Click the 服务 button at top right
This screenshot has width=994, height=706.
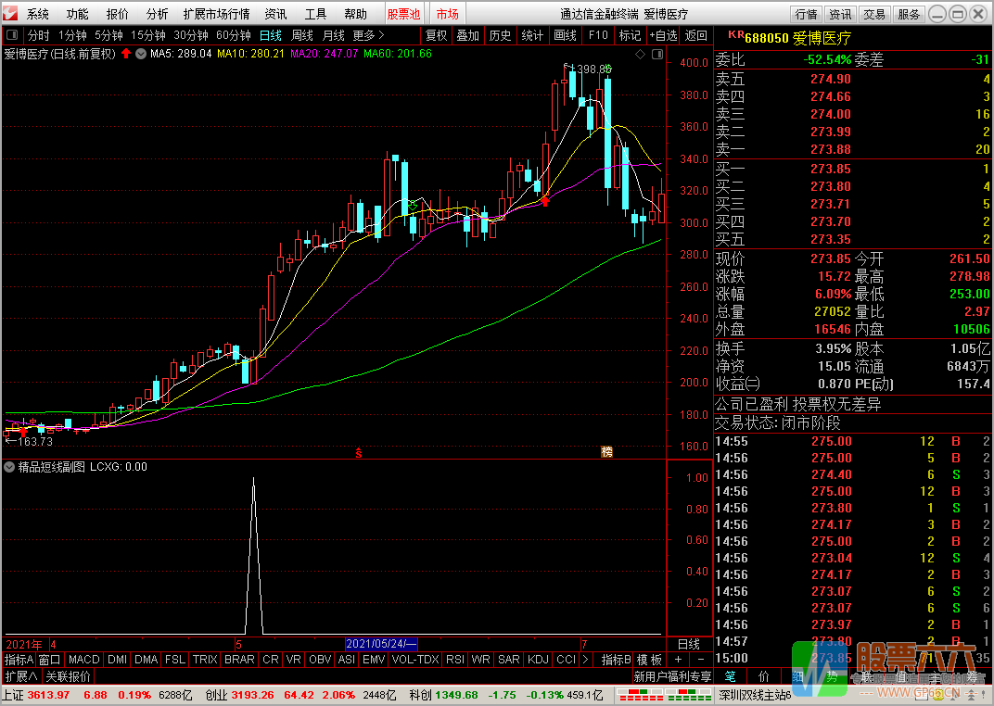pos(909,14)
